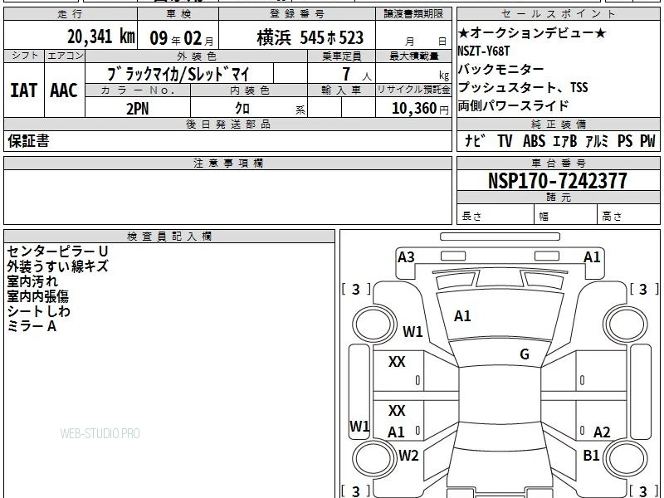Click the 乗車定員 header
664x498 pixels.
(341, 56)
